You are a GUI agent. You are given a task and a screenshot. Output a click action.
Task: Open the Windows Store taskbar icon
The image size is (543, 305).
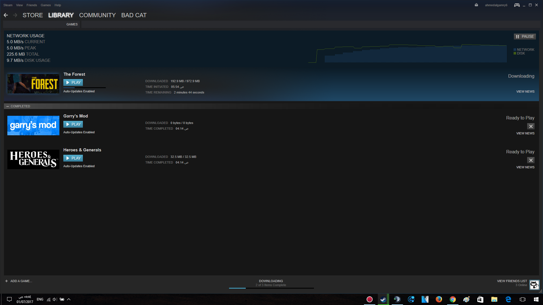click(x=480, y=299)
